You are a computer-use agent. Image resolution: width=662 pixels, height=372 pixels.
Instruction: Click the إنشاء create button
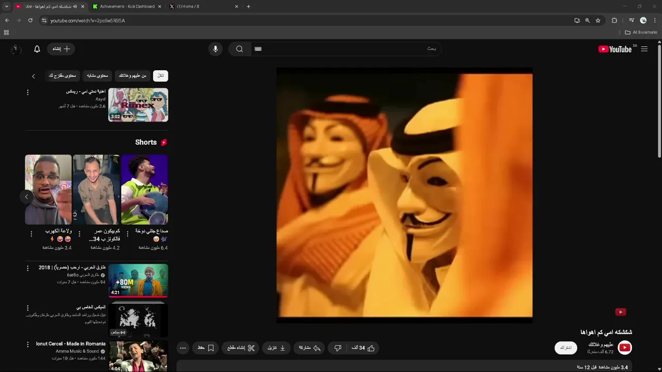[x=61, y=49]
